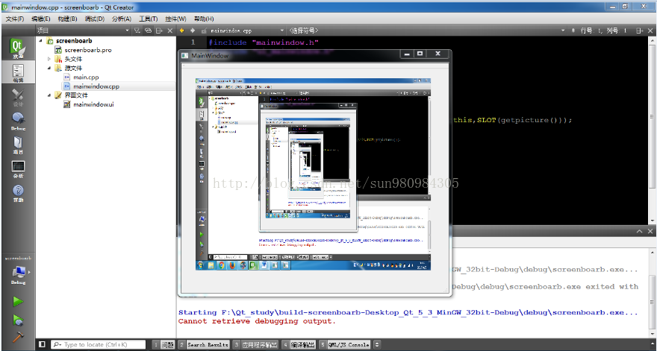Select mainwindow.ui in project tree
This screenshot has height=351, width=657.
pos(93,104)
